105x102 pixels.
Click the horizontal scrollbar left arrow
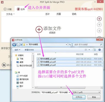(36, 87)
